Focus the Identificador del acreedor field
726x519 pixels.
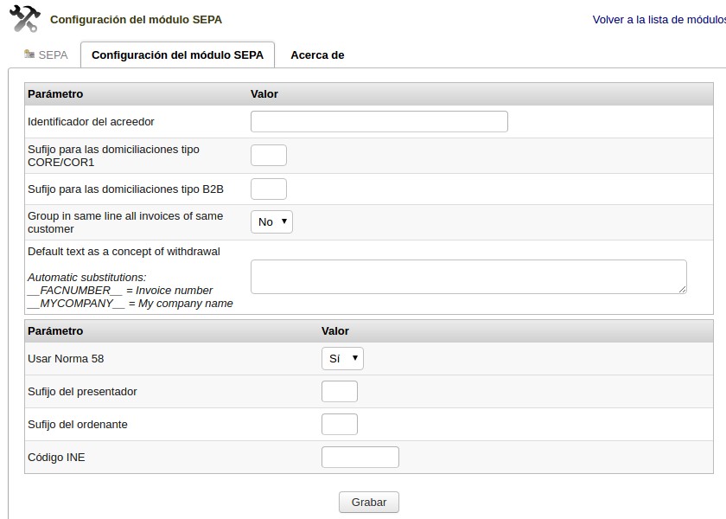[379, 122]
